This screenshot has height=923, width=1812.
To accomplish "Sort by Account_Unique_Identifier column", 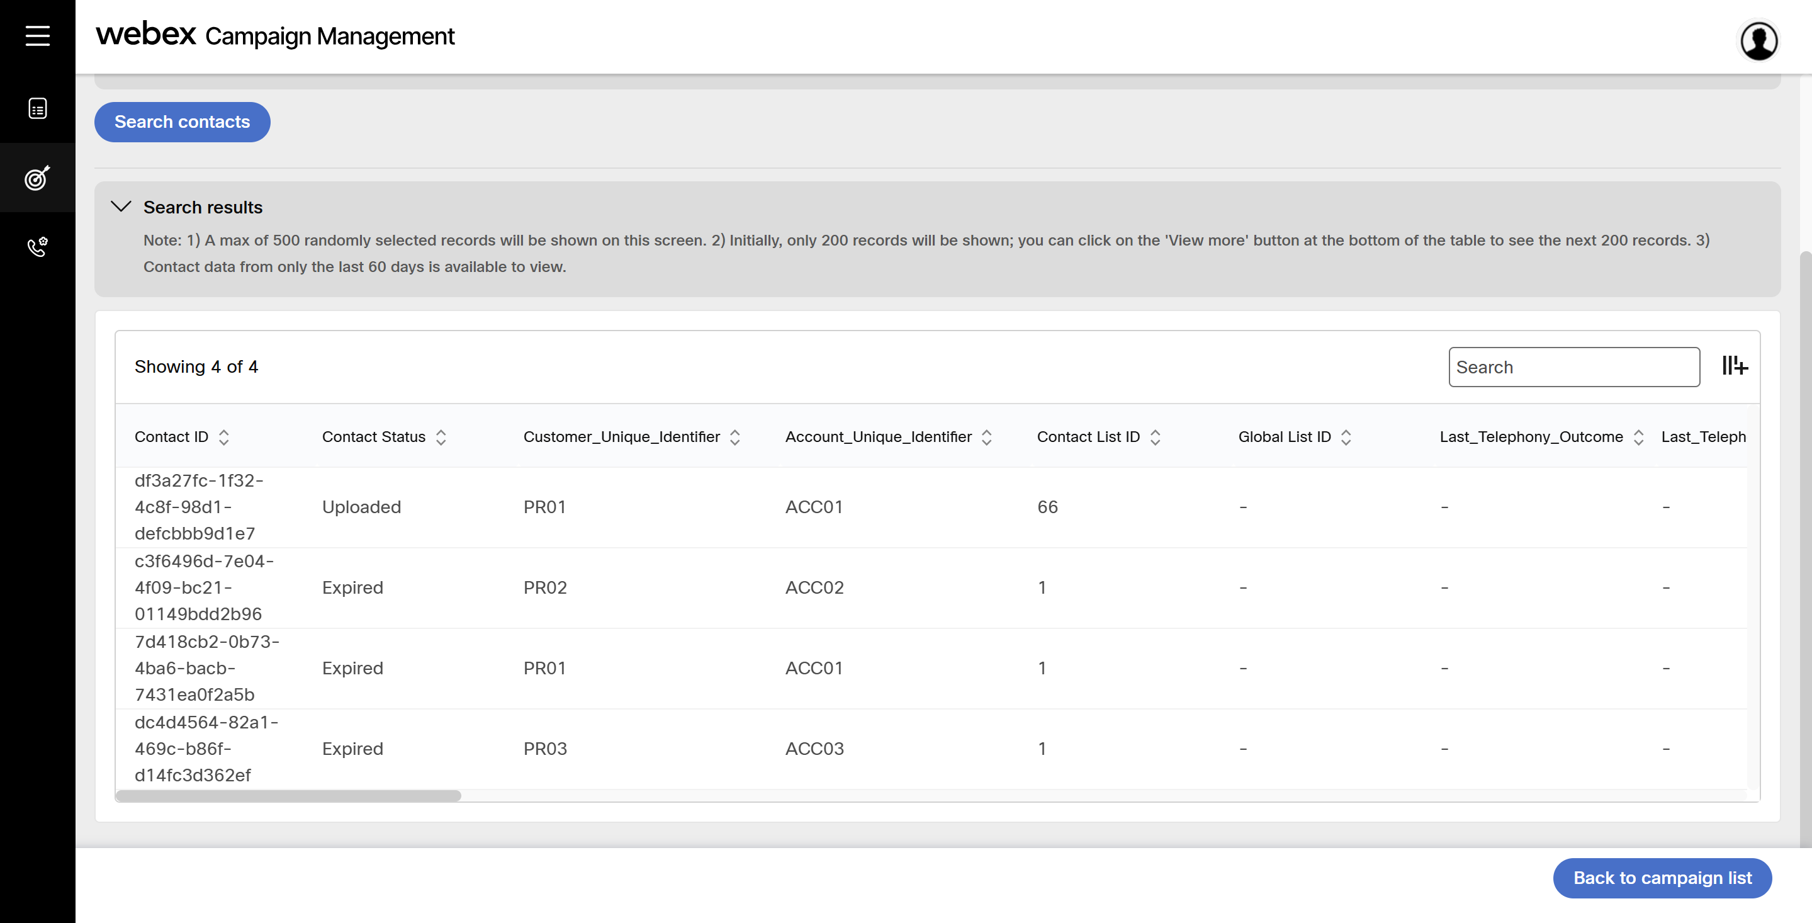I will click(987, 438).
